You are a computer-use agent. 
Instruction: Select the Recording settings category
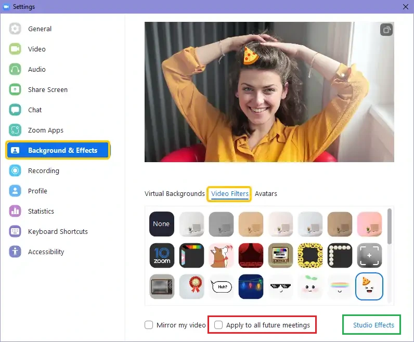click(43, 170)
